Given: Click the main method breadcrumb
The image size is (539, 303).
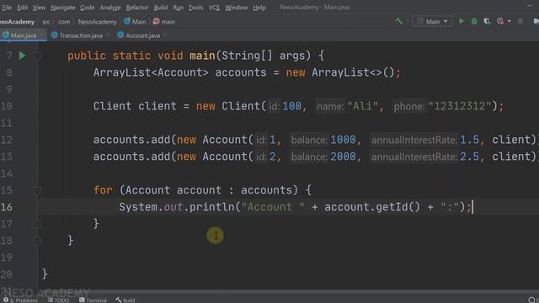Looking at the screenshot, I should 164,22.
